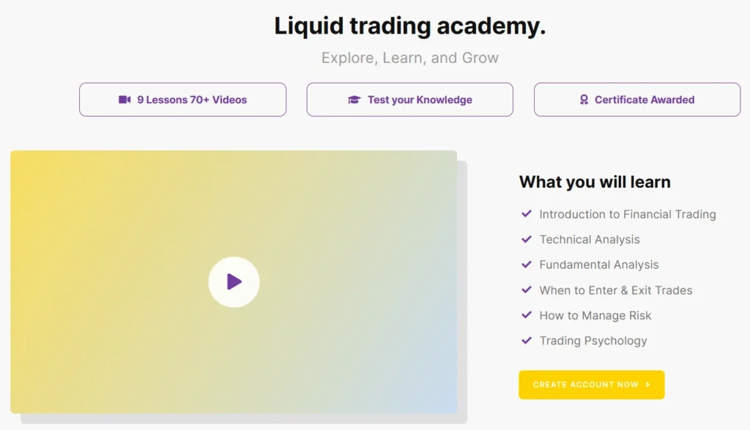Click checkmark beside Introduction to Financial Trading
Viewport: 750px width, 430px height.
(x=526, y=214)
